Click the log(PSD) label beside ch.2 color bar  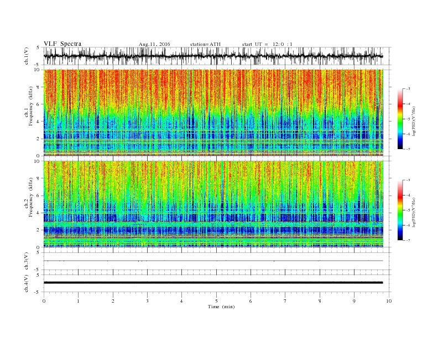[414, 212]
